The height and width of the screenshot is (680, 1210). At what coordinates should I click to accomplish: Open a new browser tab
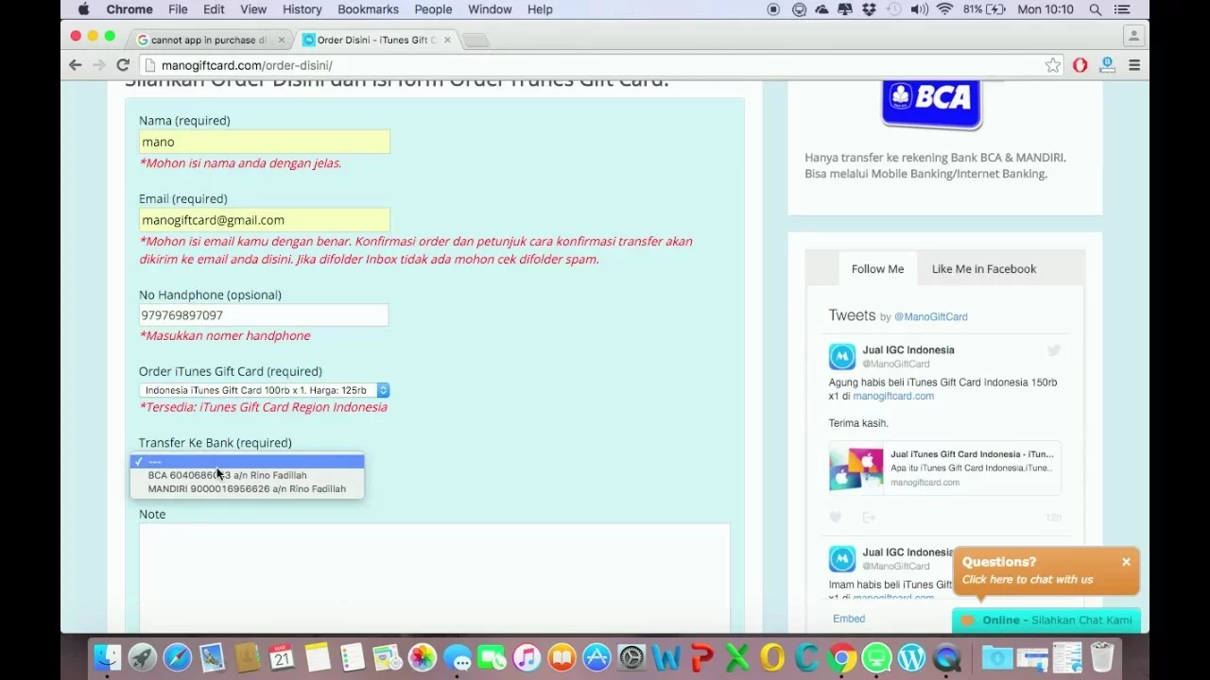[x=475, y=40]
